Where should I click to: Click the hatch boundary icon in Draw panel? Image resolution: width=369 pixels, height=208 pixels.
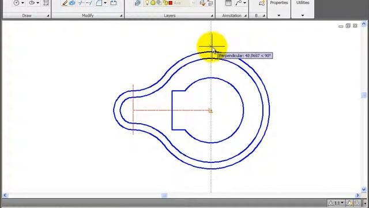click(46, 3)
